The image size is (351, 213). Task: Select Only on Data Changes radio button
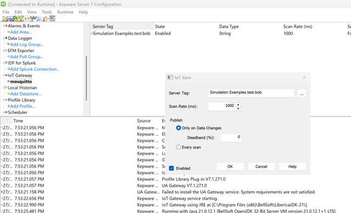coord(178,128)
